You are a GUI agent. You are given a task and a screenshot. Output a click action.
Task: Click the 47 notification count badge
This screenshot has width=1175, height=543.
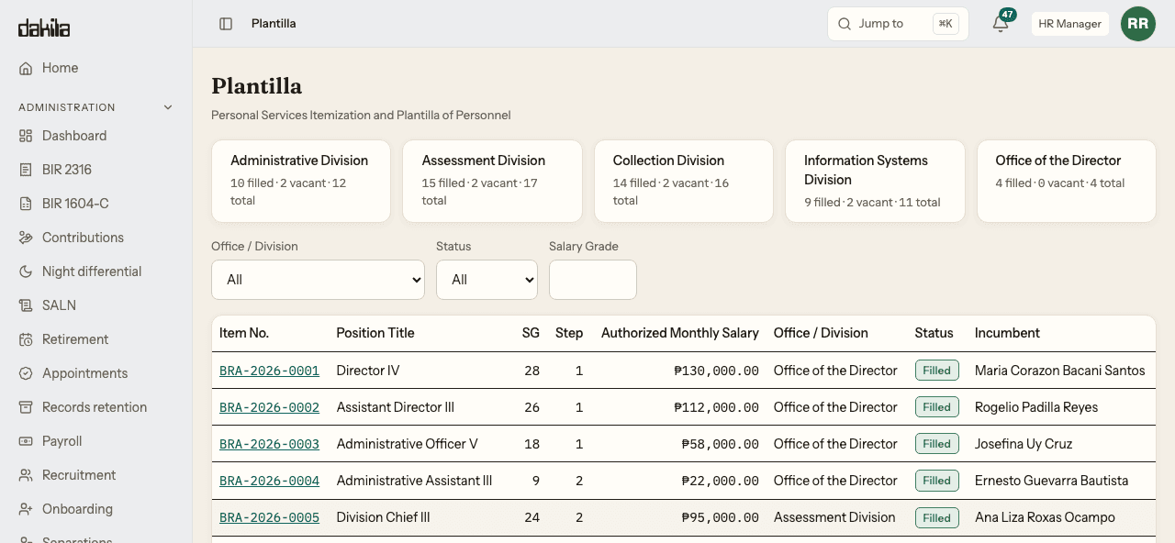pos(1008,15)
